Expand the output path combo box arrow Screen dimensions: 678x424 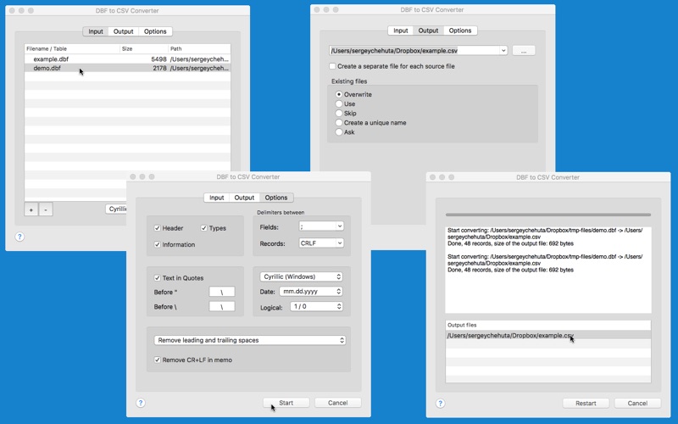pyautogui.click(x=503, y=51)
